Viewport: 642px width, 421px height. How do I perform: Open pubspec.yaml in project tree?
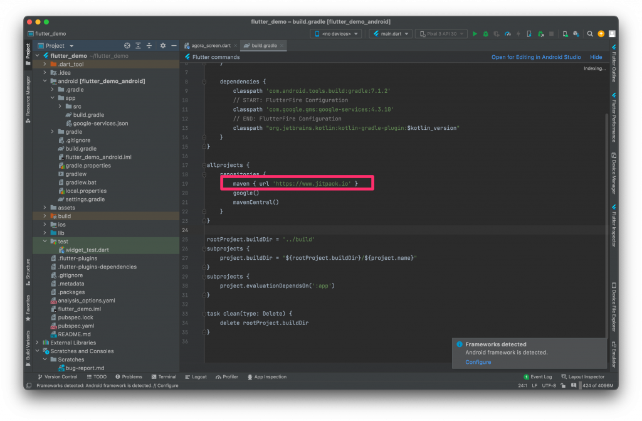[76, 326]
